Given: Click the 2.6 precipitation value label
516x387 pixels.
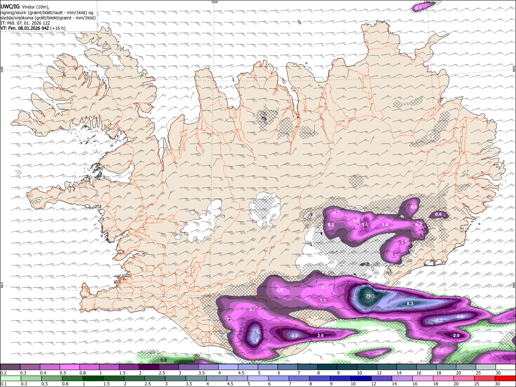Looking at the screenshot, I should point(320,335).
